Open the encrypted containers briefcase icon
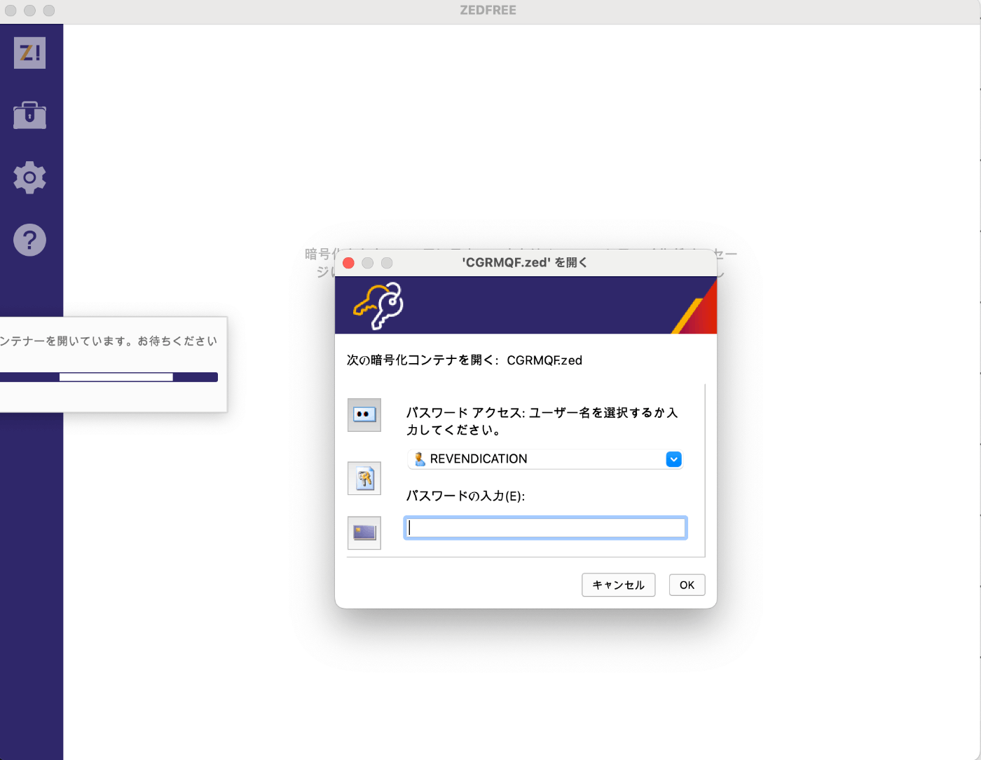This screenshot has height=760, width=981. [x=29, y=115]
